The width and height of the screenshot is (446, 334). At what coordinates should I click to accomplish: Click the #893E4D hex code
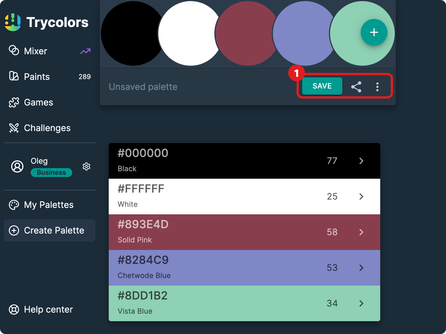143,224
